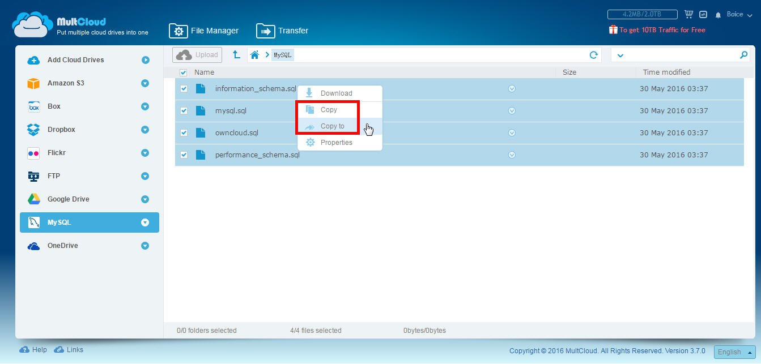The height and width of the screenshot is (364, 761).
Task: Click the traffic usage progress bar
Action: click(x=642, y=14)
